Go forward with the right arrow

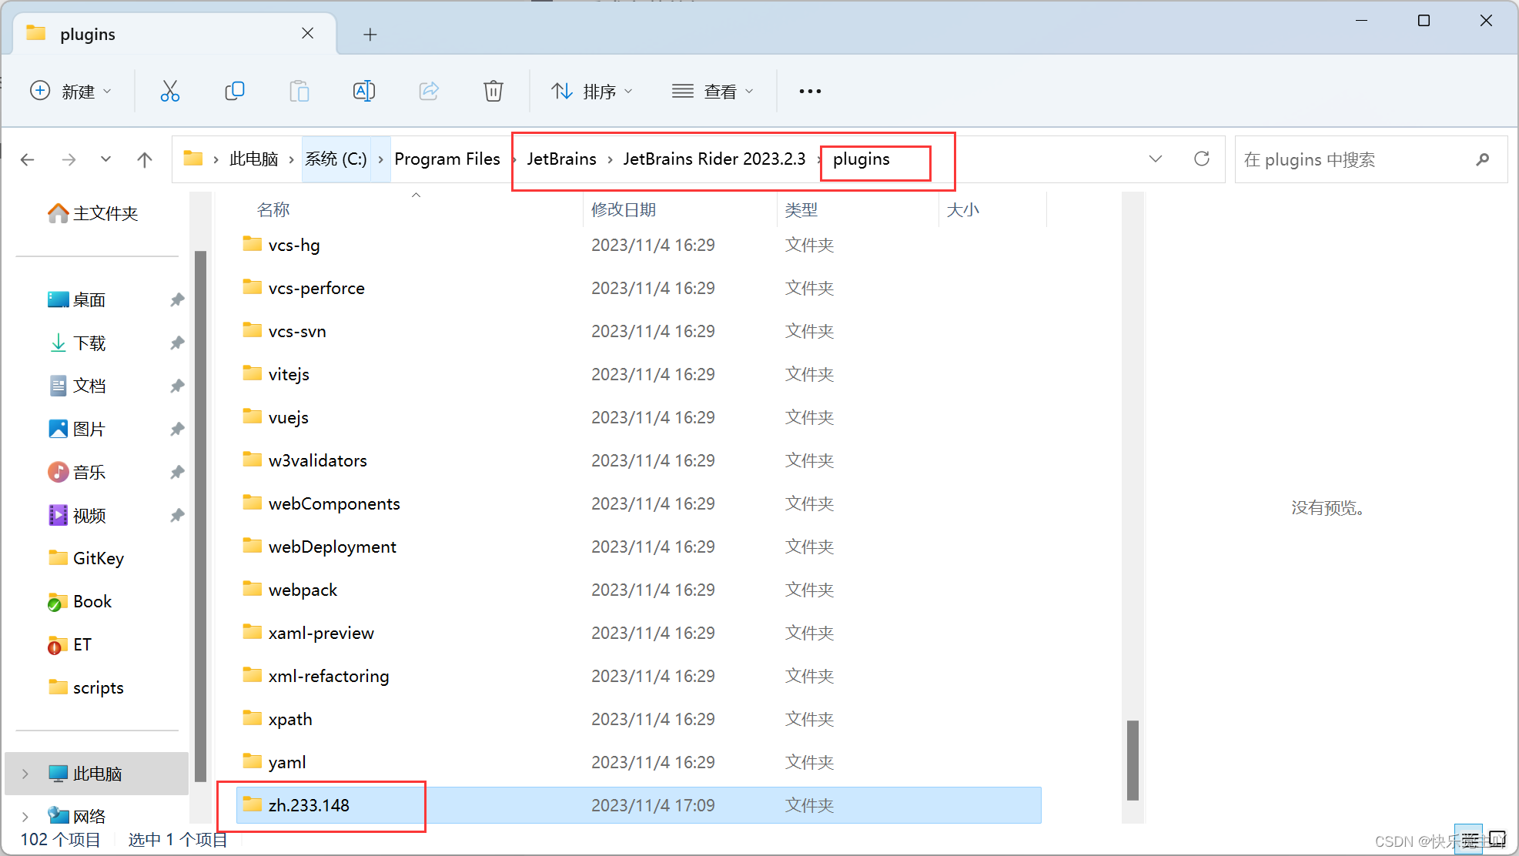coord(69,159)
